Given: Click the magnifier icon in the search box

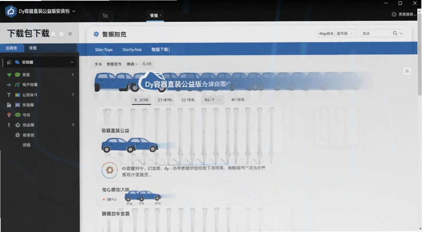Looking at the screenshot, I should (395, 33).
